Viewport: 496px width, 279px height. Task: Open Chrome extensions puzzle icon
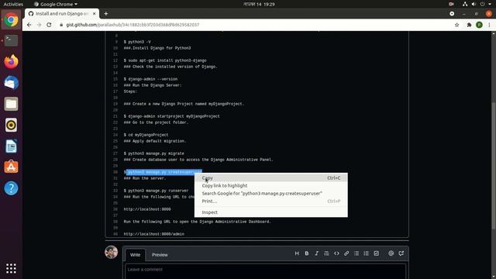pos(469,25)
